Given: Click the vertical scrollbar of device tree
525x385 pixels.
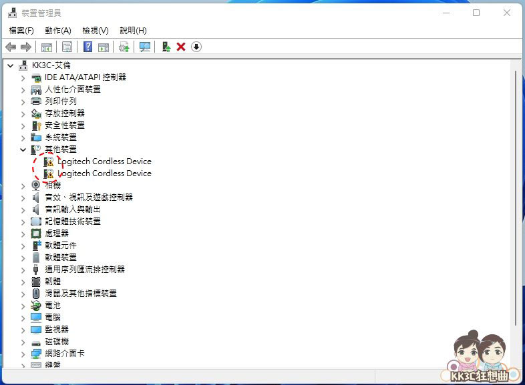Looking at the screenshot, I should coord(516,198).
